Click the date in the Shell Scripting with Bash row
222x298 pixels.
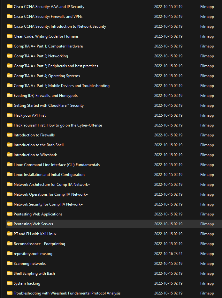(x=168, y=273)
